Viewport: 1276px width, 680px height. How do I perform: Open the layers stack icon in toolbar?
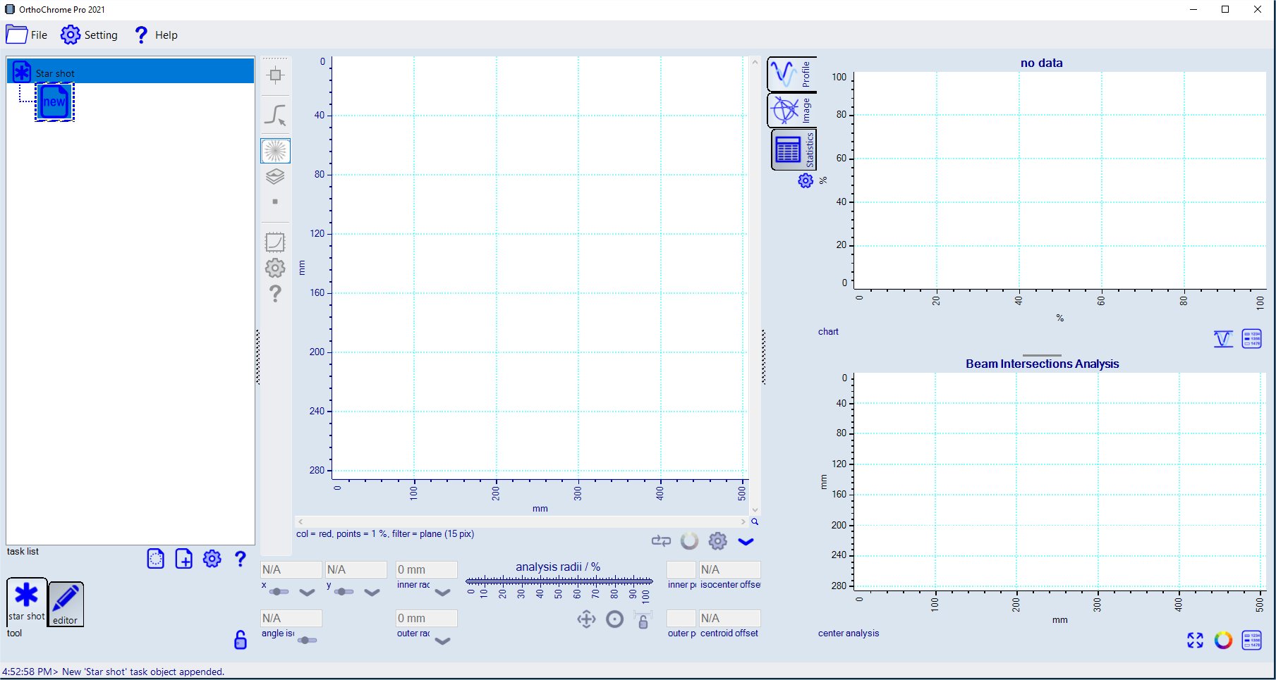[275, 176]
